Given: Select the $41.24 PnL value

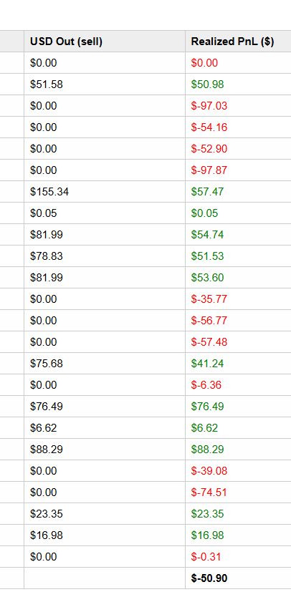Looking at the screenshot, I should coord(207,363).
